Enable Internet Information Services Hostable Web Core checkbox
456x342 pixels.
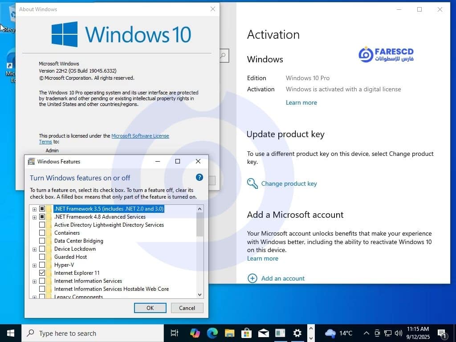pos(42,289)
